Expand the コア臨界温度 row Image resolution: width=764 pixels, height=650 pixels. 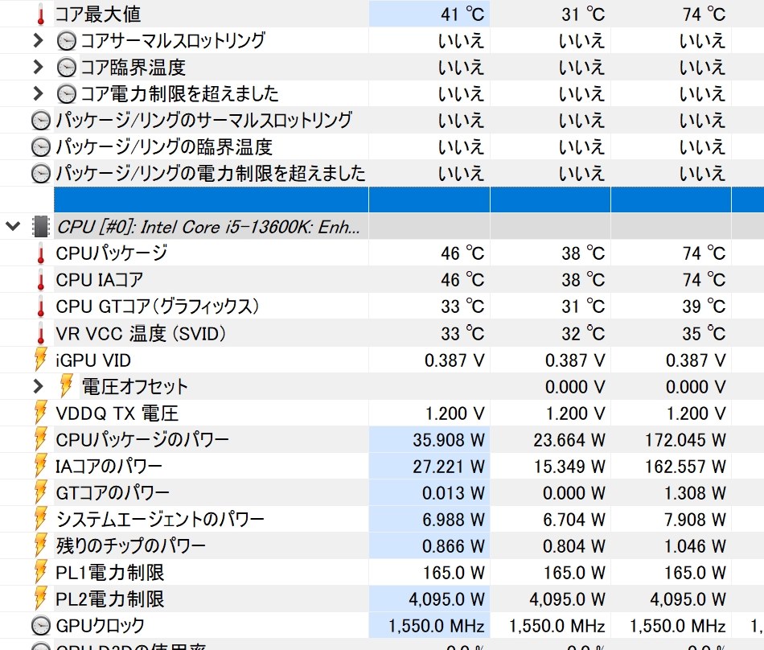(x=38, y=67)
